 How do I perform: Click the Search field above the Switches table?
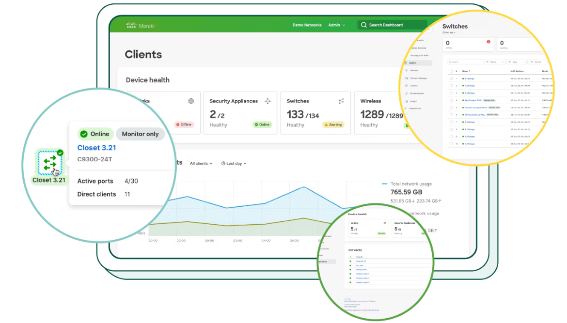465,62
